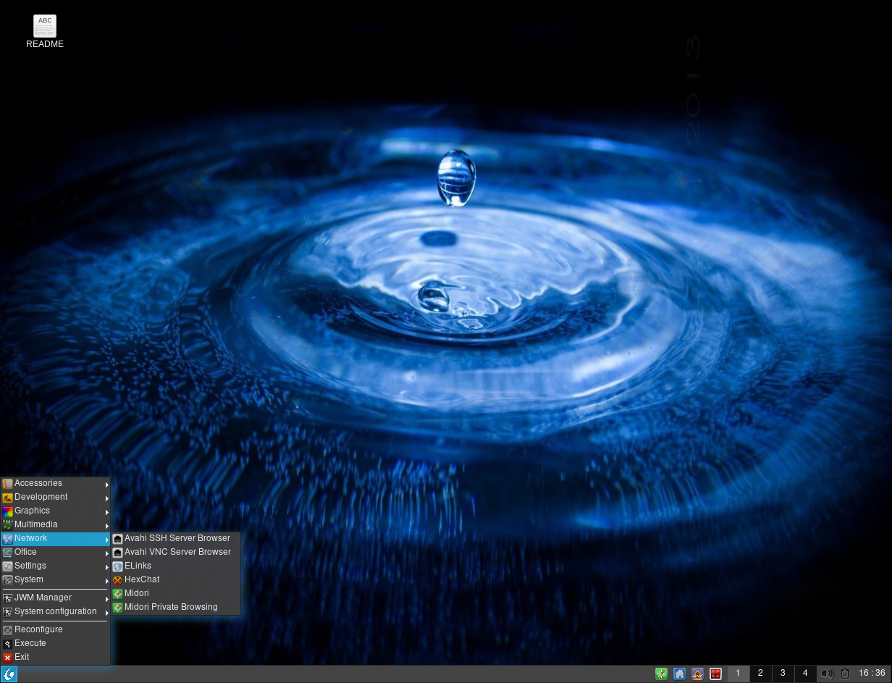Viewport: 892px width, 683px height.
Task: Open the System configuration submenu
Action: tap(55, 612)
